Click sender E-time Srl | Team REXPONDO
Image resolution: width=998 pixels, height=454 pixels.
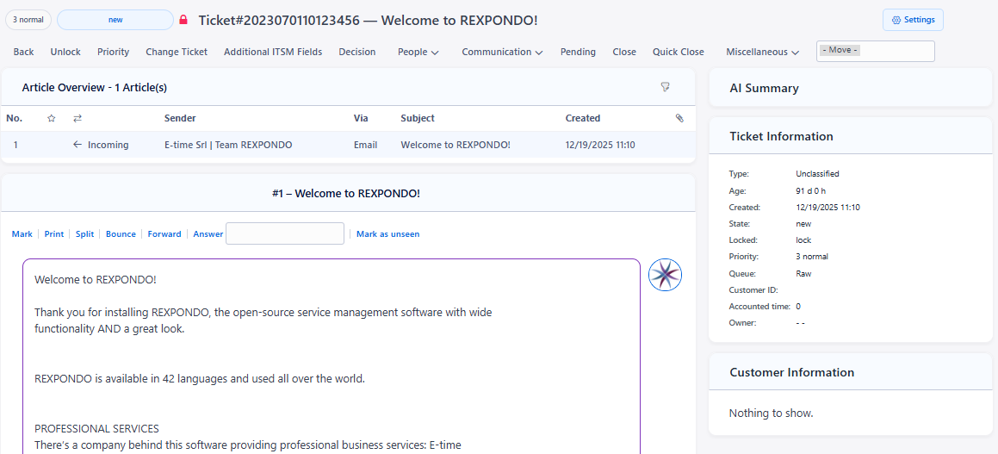[x=228, y=145]
